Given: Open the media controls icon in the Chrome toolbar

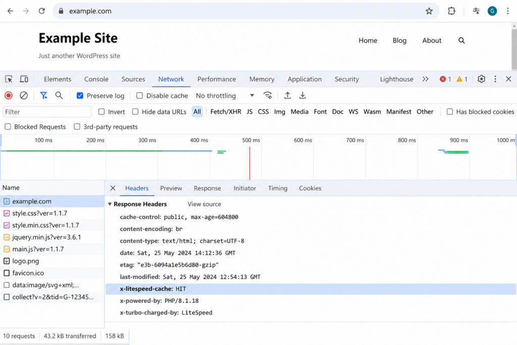Looking at the screenshot, I should [x=476, y=11].
